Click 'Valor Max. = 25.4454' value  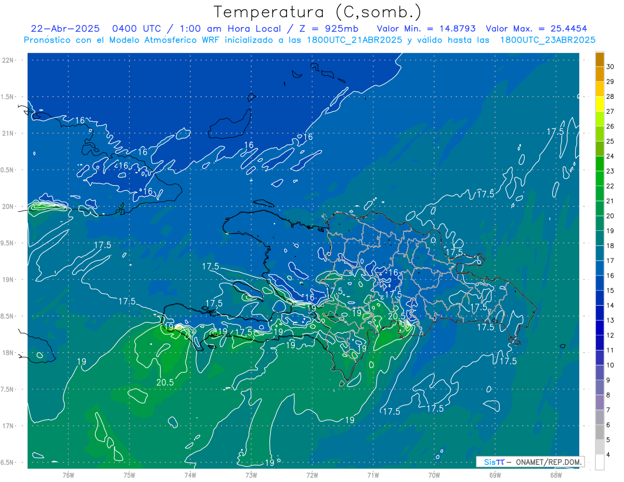click(x=537, y=29)
